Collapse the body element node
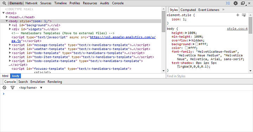Viewport: 253px width, 132px height. [x=7, y=21]
